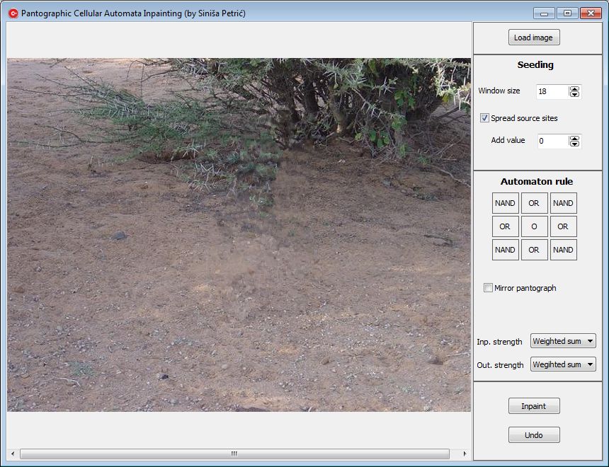This screenshot has width=609, height=467.
Task: Toggle middle-right OR automaton rule cell
Action: pyautogui.click(x=563, y=226)
